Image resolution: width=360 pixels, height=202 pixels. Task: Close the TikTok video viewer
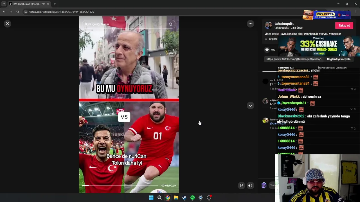(8, 24)
